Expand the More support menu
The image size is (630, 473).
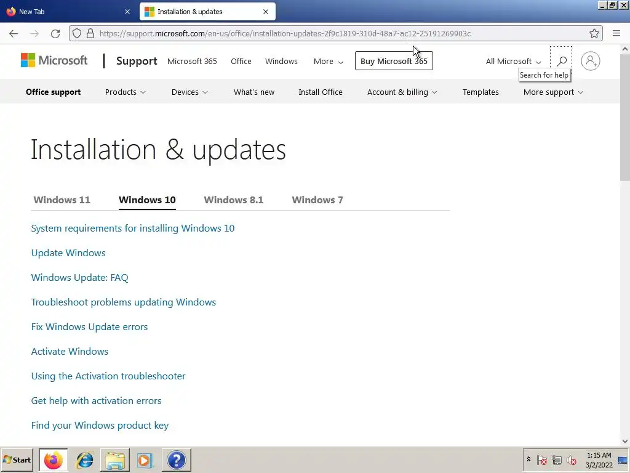[x=553, y=92]
